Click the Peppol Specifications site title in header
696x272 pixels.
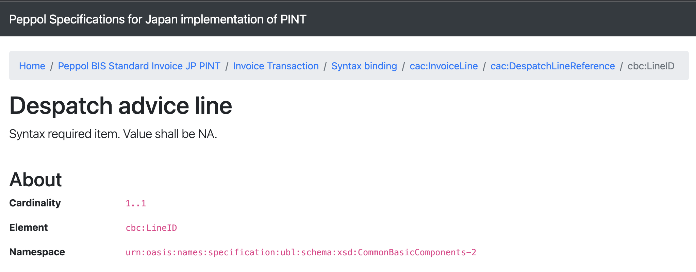click(158, 19)
